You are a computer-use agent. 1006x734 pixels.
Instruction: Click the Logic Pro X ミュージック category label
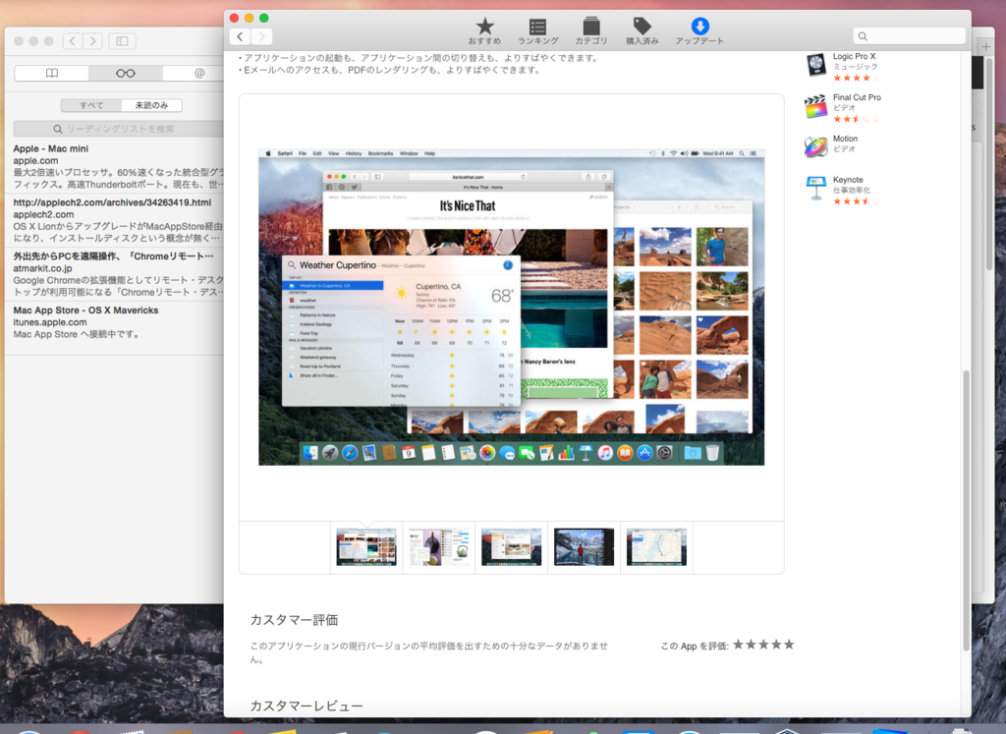click(x=856, y=67)
